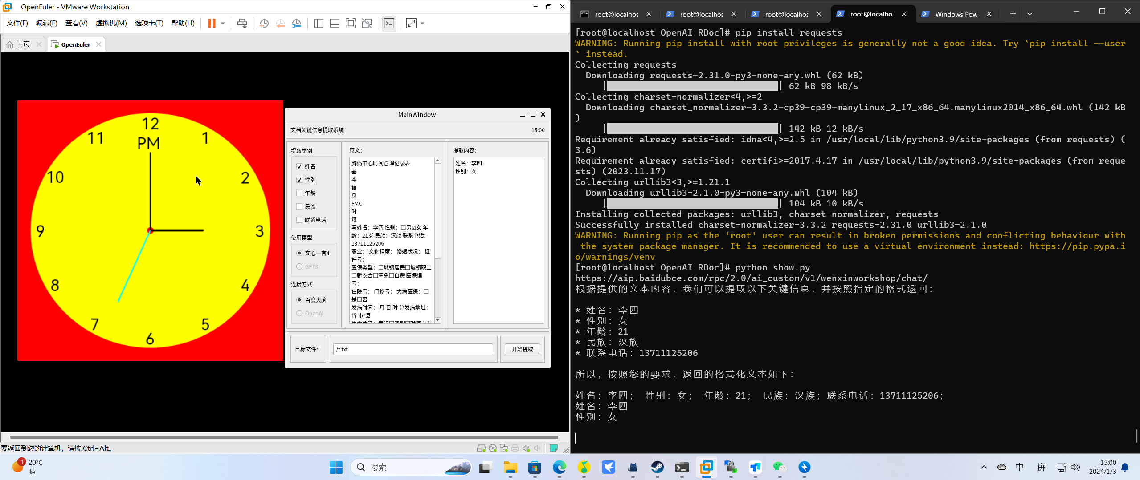Switch VMware to Unity mode
1140x480 pixels.
click(x=367, y=23)
